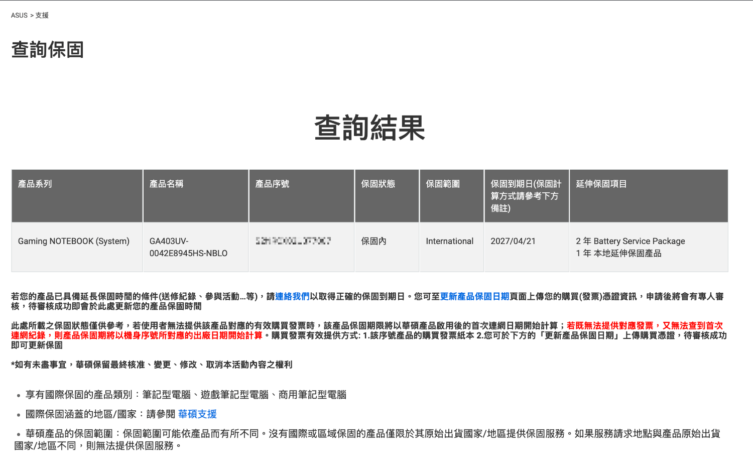Click the 查詢結果 heading
Viewport: 753px width, 468px height.
click(x=369, y=128)
